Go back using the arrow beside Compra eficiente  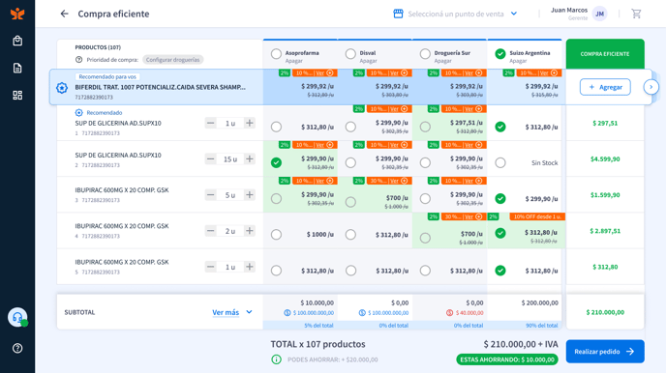click(x=64, y=14)
